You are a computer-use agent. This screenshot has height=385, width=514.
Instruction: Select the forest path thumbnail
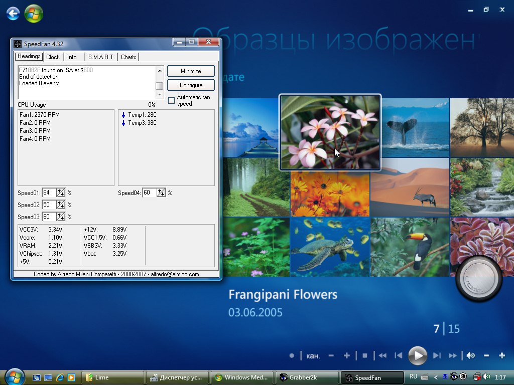pos(256,187)
